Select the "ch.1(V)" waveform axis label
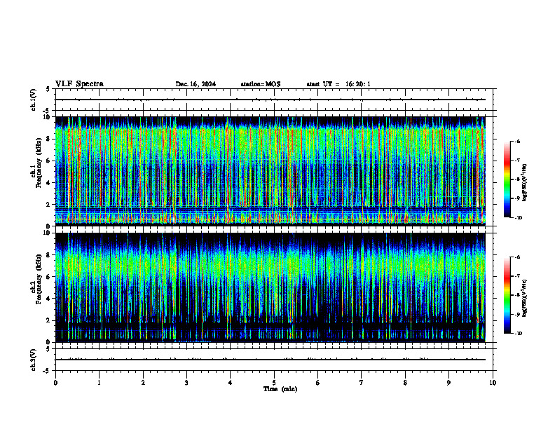This screenshot has width=555, height=429. click(x=33, y=100)
